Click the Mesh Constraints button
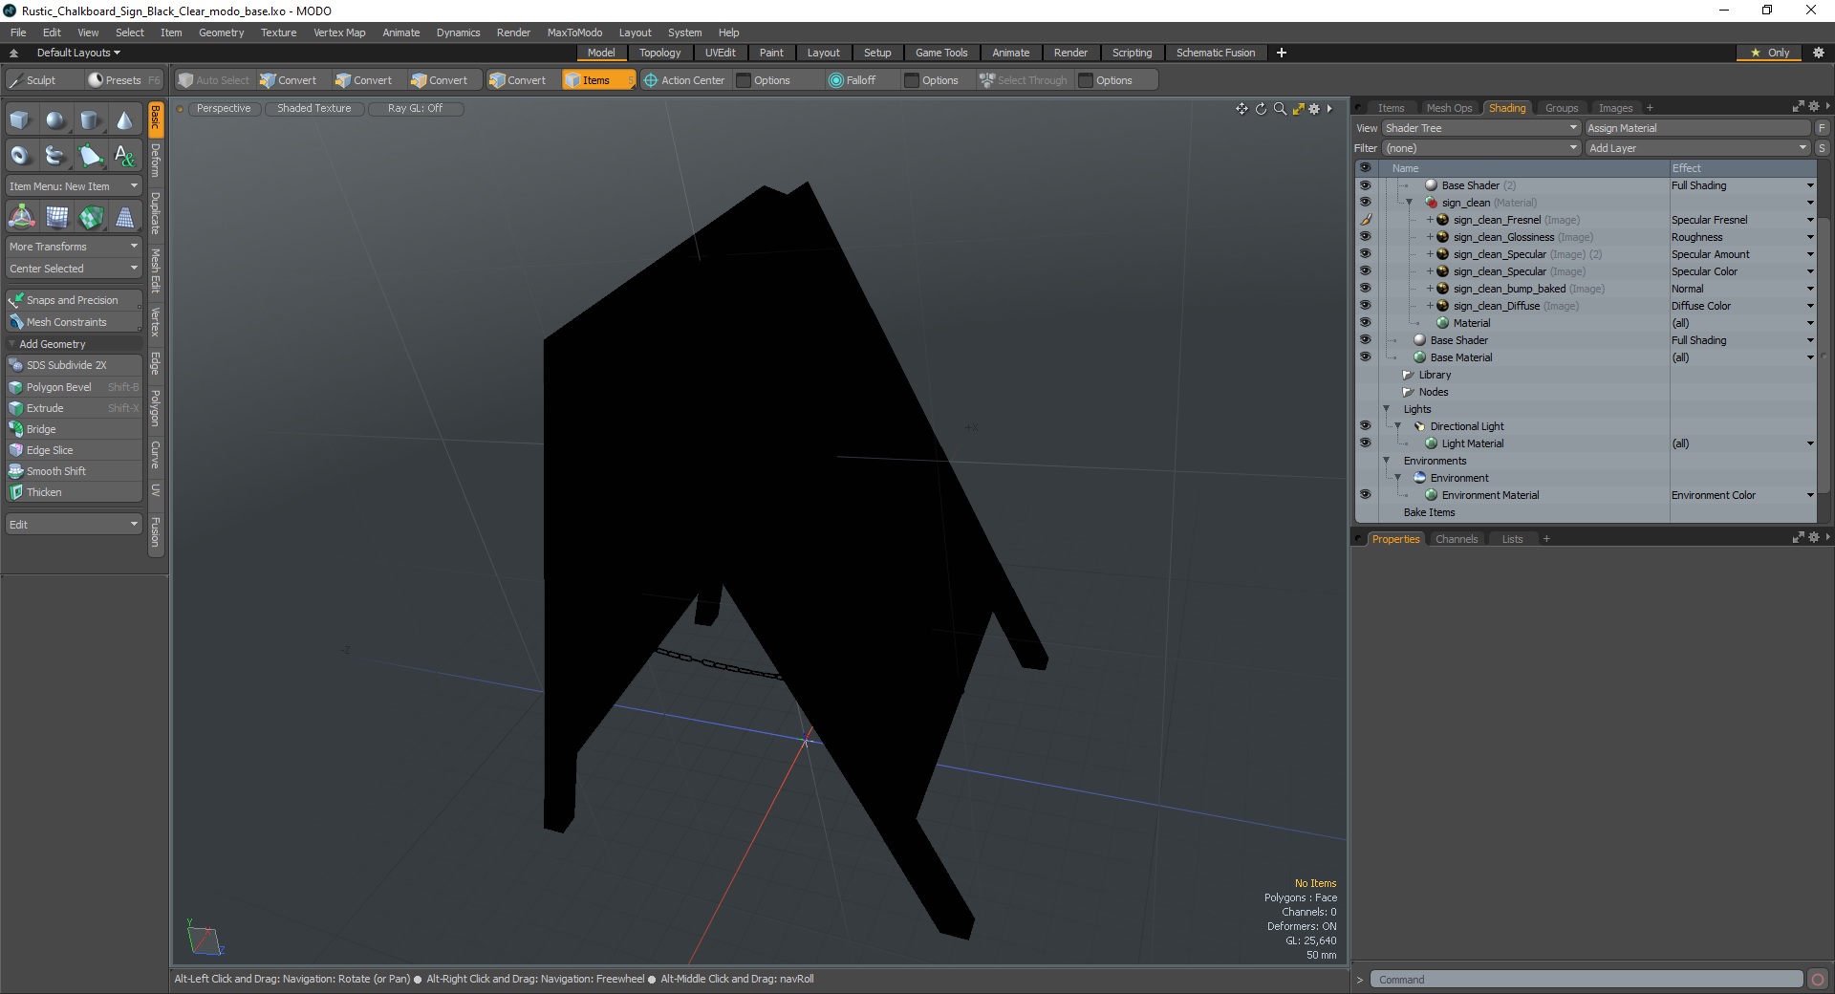The width and height of the screenshot is (1835, 994). (74, 322)
